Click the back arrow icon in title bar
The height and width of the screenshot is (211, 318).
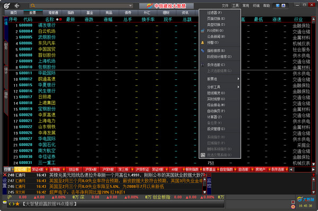[x=17, y=6]
